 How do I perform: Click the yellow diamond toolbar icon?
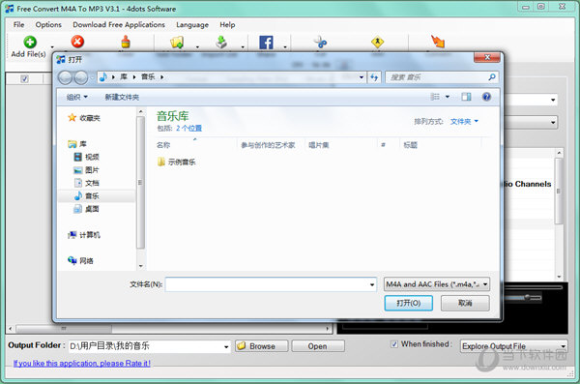[x=377, y=42]
